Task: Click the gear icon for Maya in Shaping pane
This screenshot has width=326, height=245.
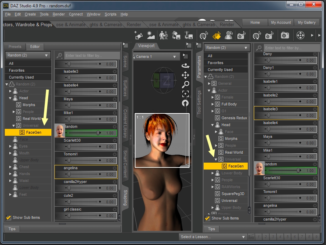Action: pos(114,99)
